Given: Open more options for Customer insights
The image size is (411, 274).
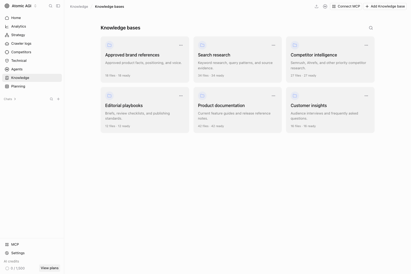Looking at the screenshot, I should click(x=366, y=96).
